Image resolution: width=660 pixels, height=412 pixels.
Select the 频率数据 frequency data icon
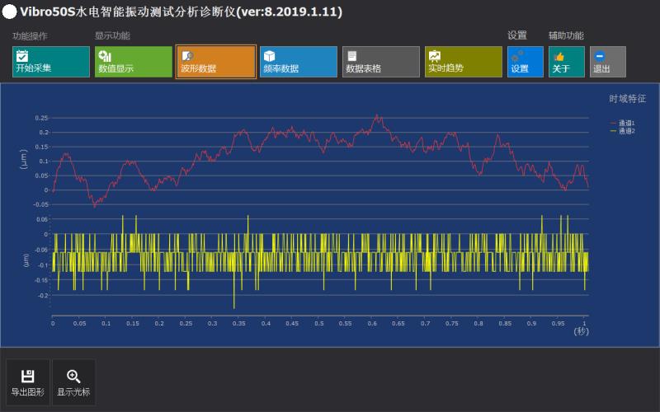(269, 55)
